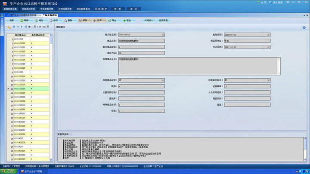Screen dimensions: 310x174
Task: Click the 标准商品全名 text area
Action: click(199, 66)
